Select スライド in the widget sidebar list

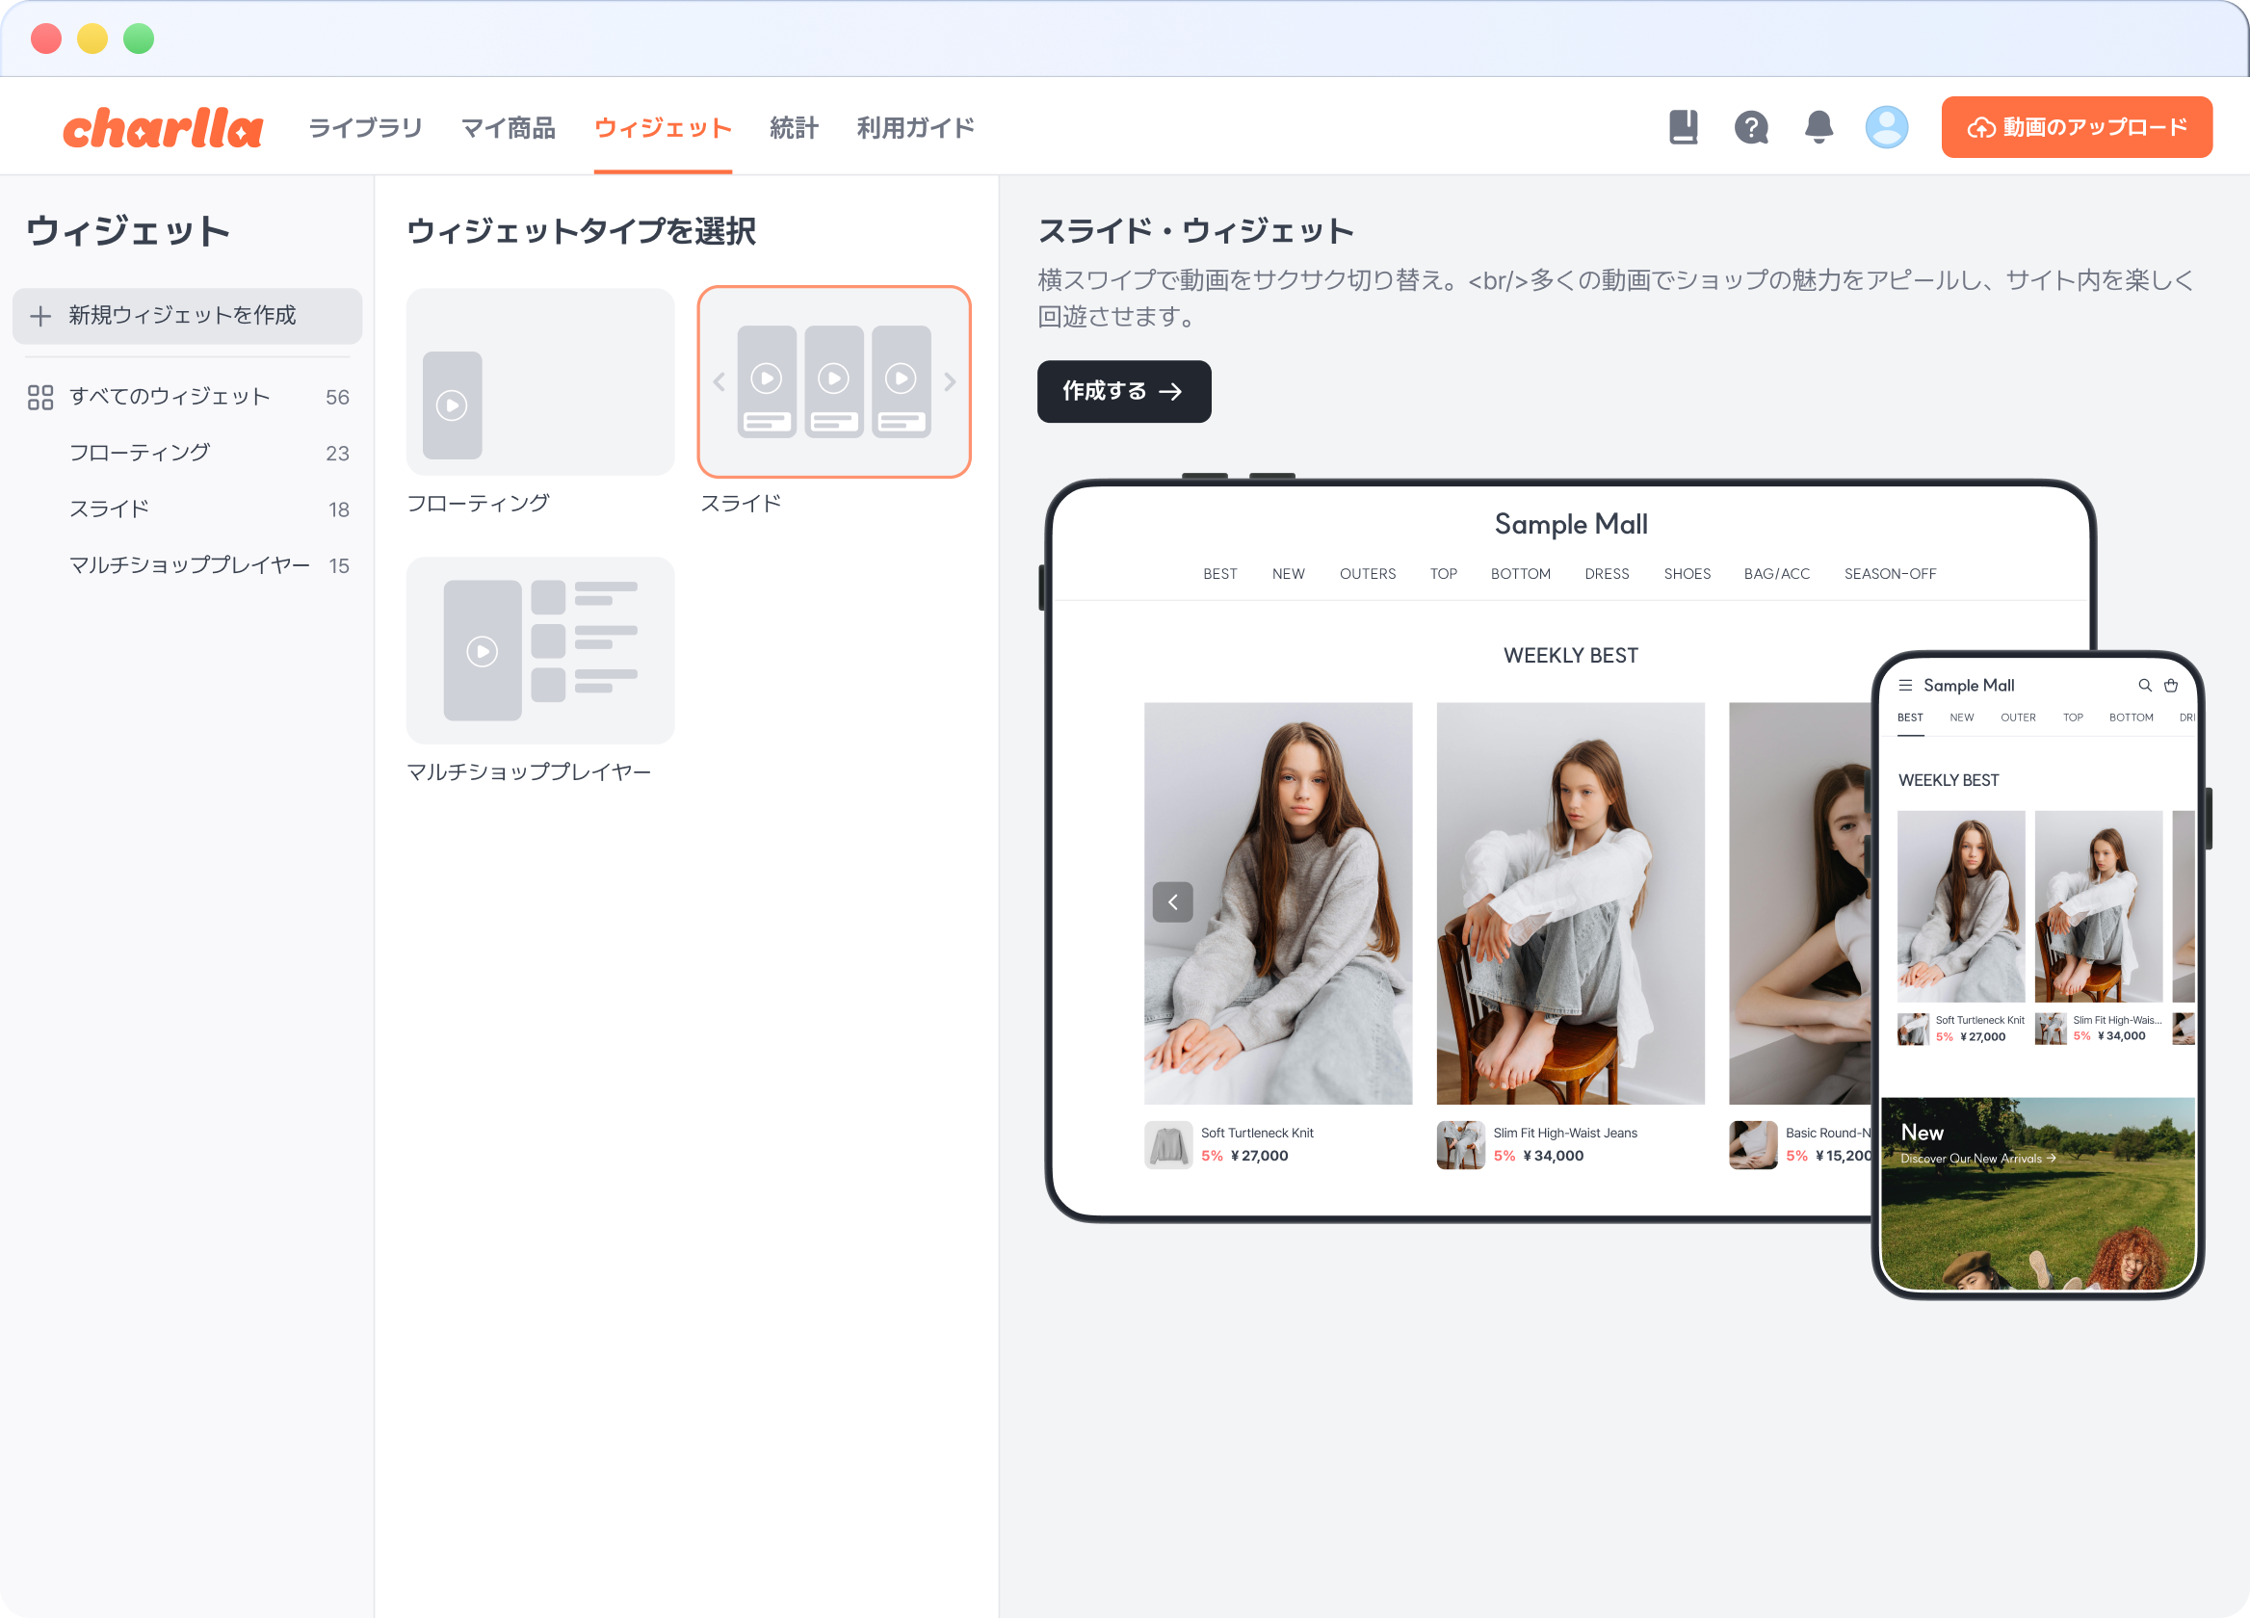107,508
